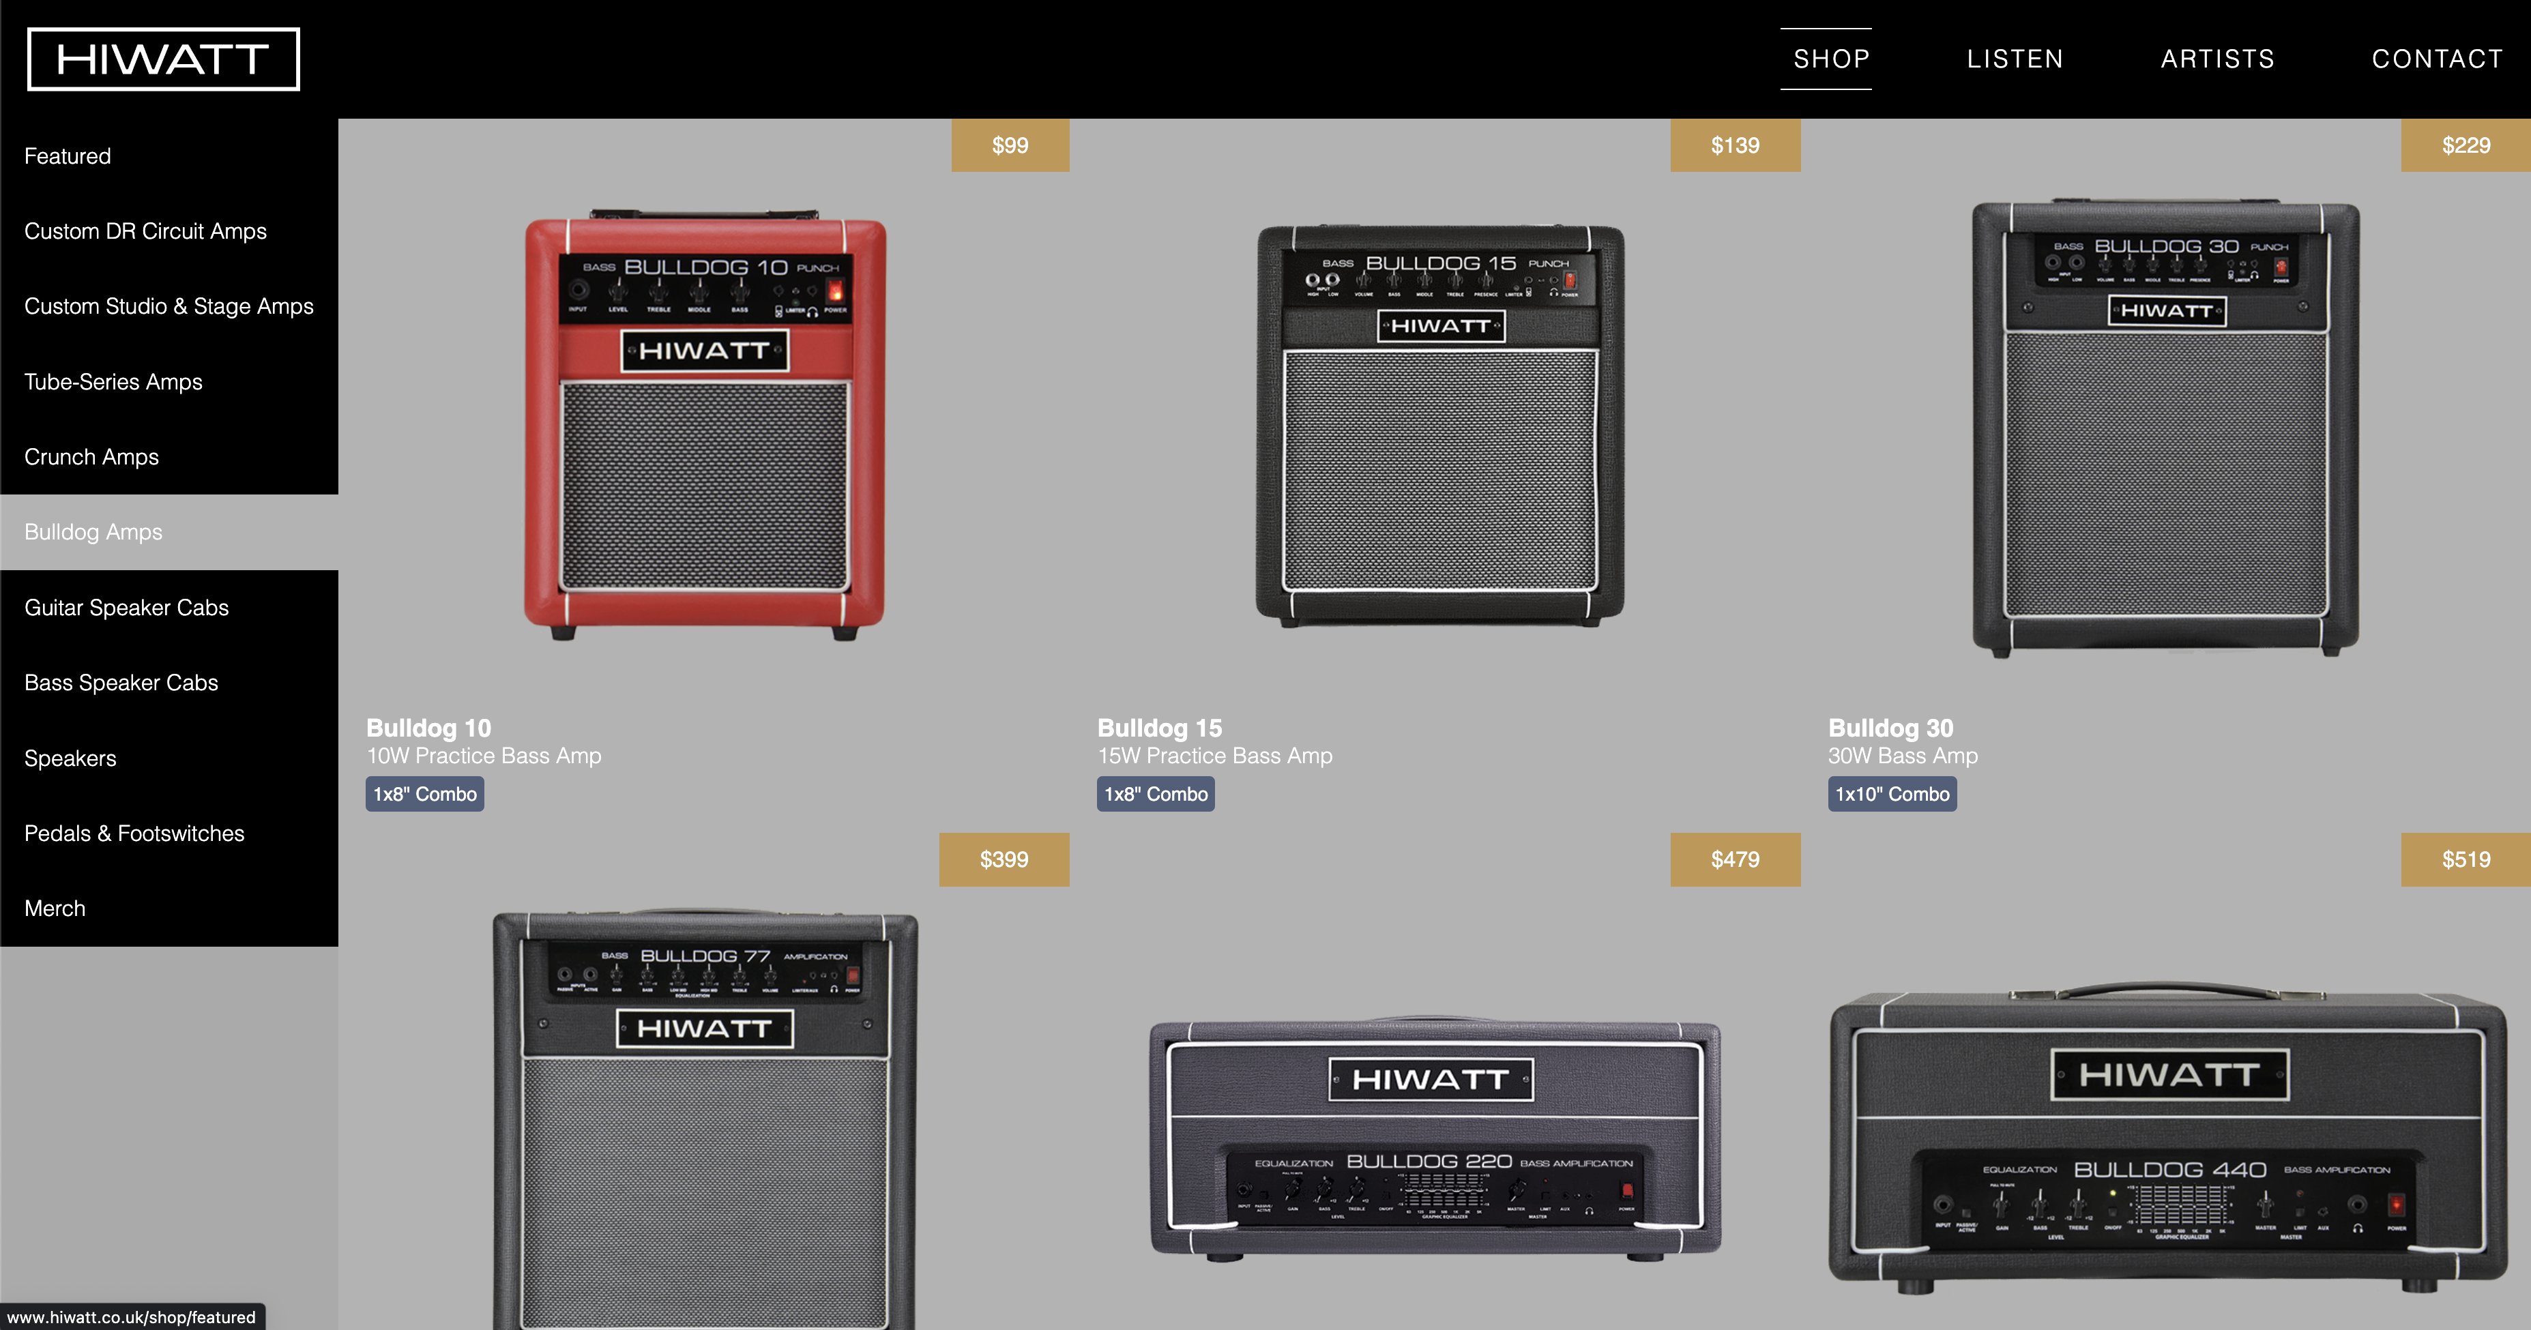
Task: Navigate to the ARTISTS page
Action: [x=2218, y=59]
